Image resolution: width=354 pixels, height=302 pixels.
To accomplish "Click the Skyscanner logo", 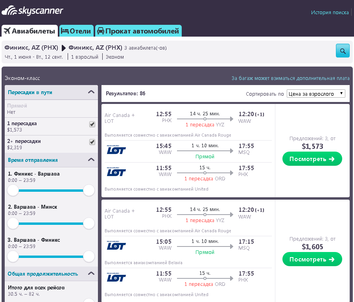I will tap(32, 11).
